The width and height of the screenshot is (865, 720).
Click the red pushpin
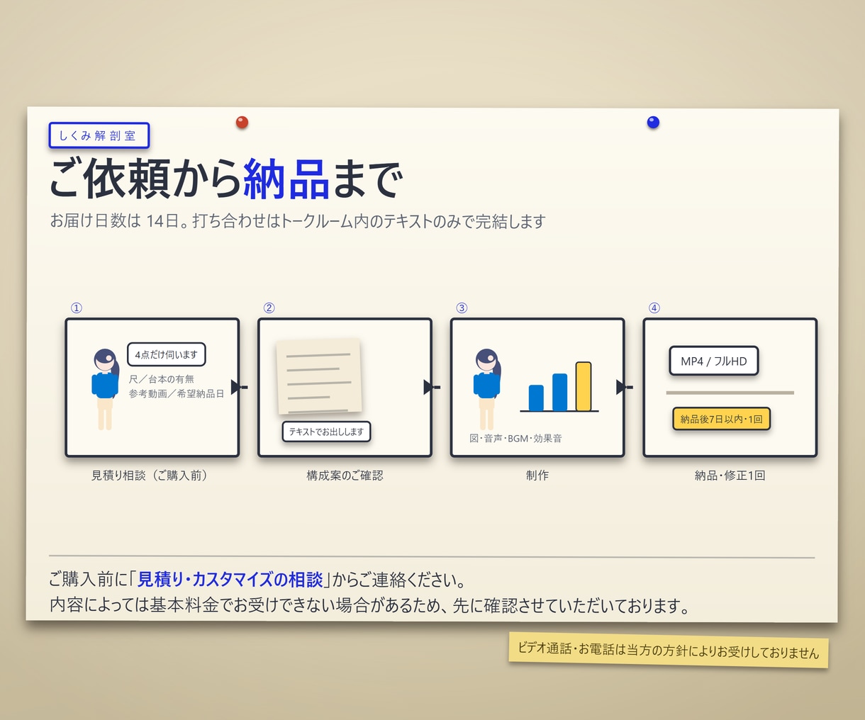[242, 122]
